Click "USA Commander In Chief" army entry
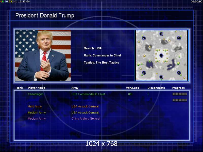This screenshot has height=152, width=203. [88, 94]
